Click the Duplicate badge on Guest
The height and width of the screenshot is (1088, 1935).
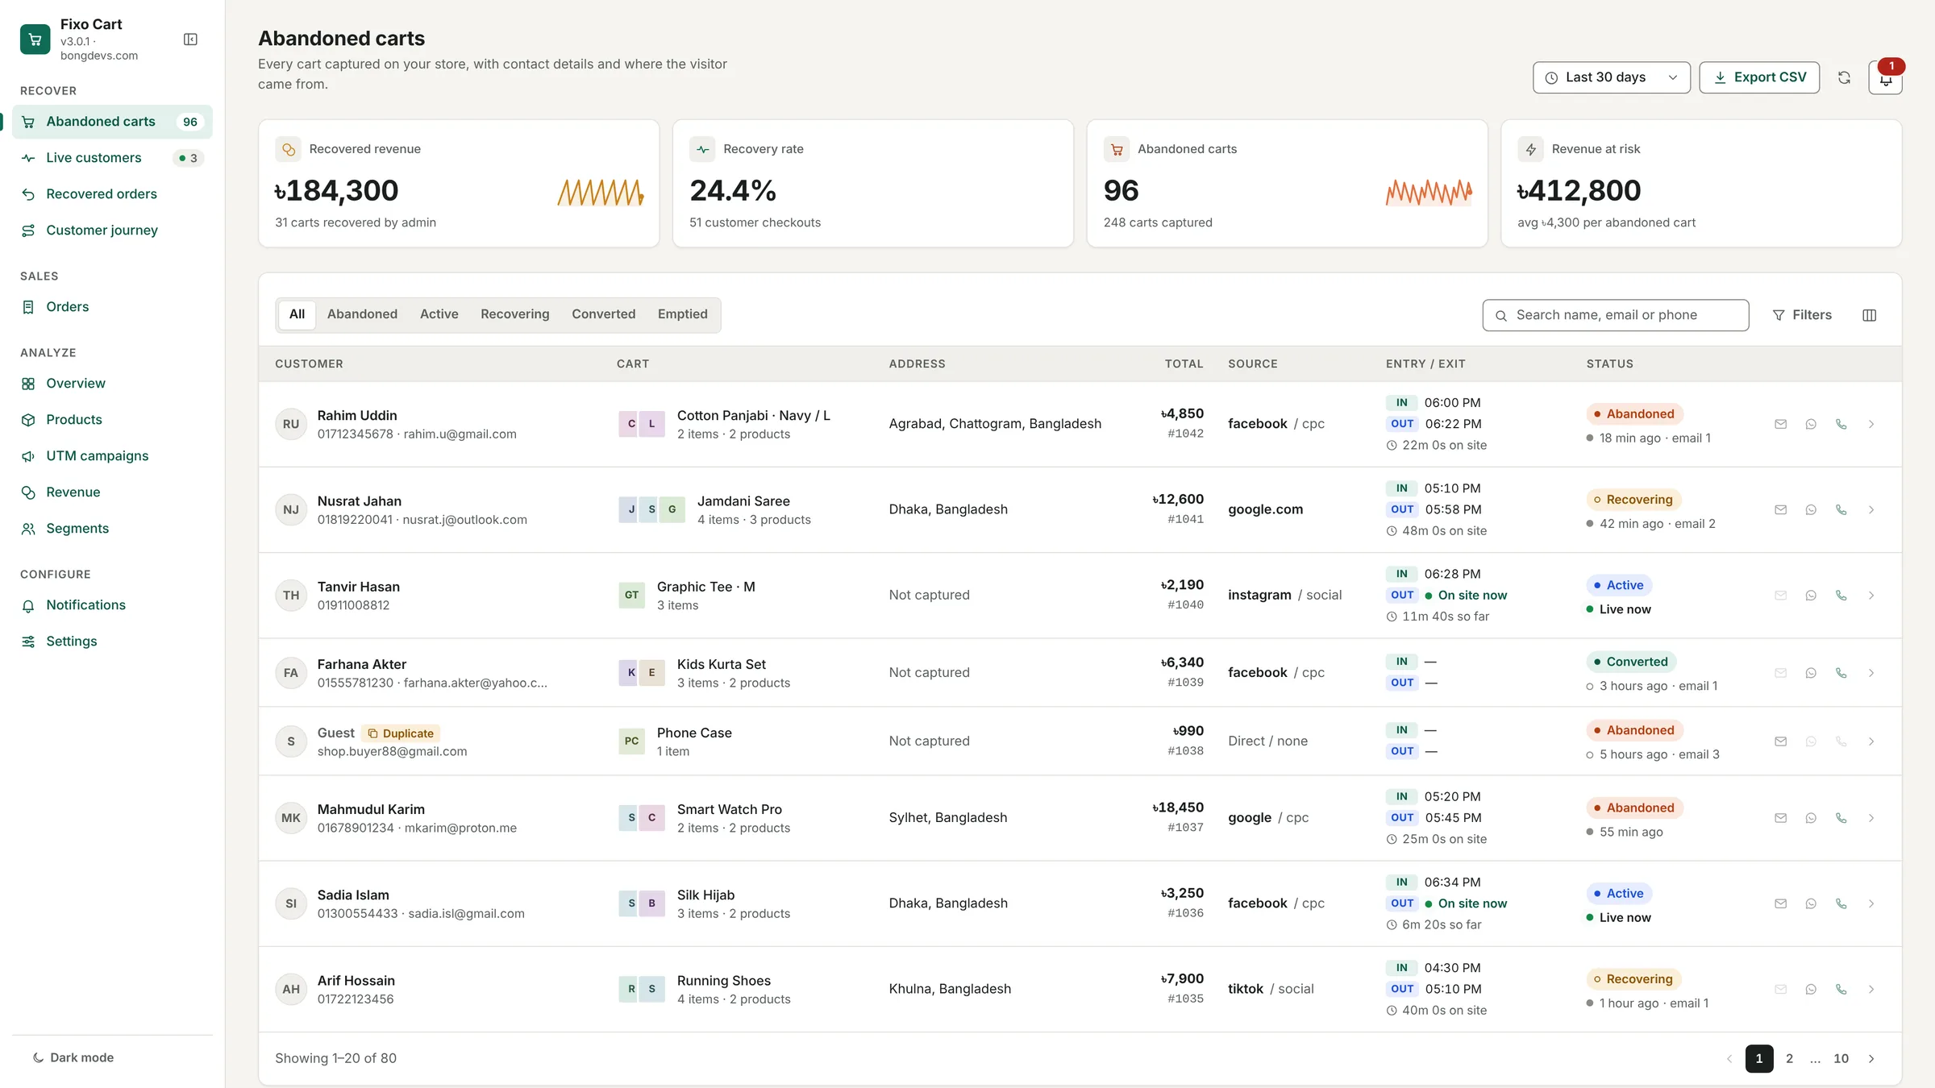401,733
